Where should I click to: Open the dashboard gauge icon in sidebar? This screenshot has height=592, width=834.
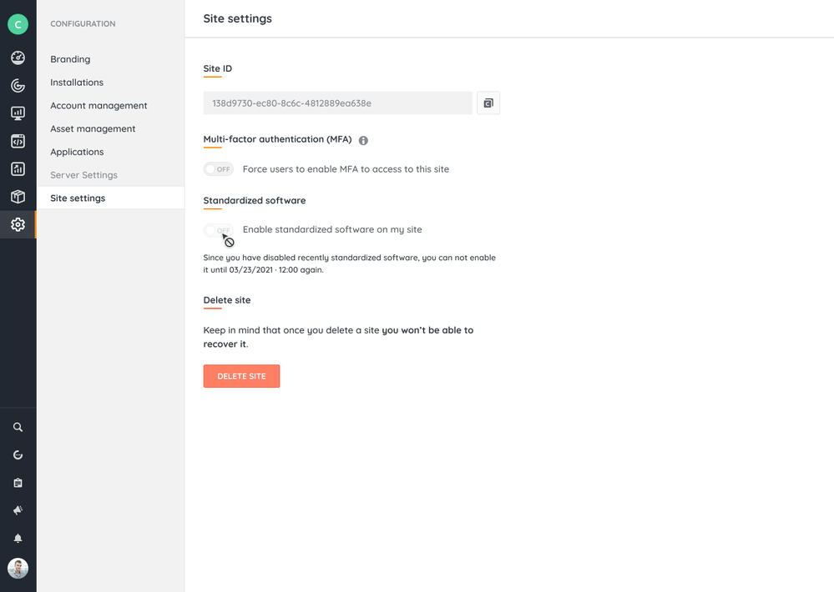tap(18, 58)
